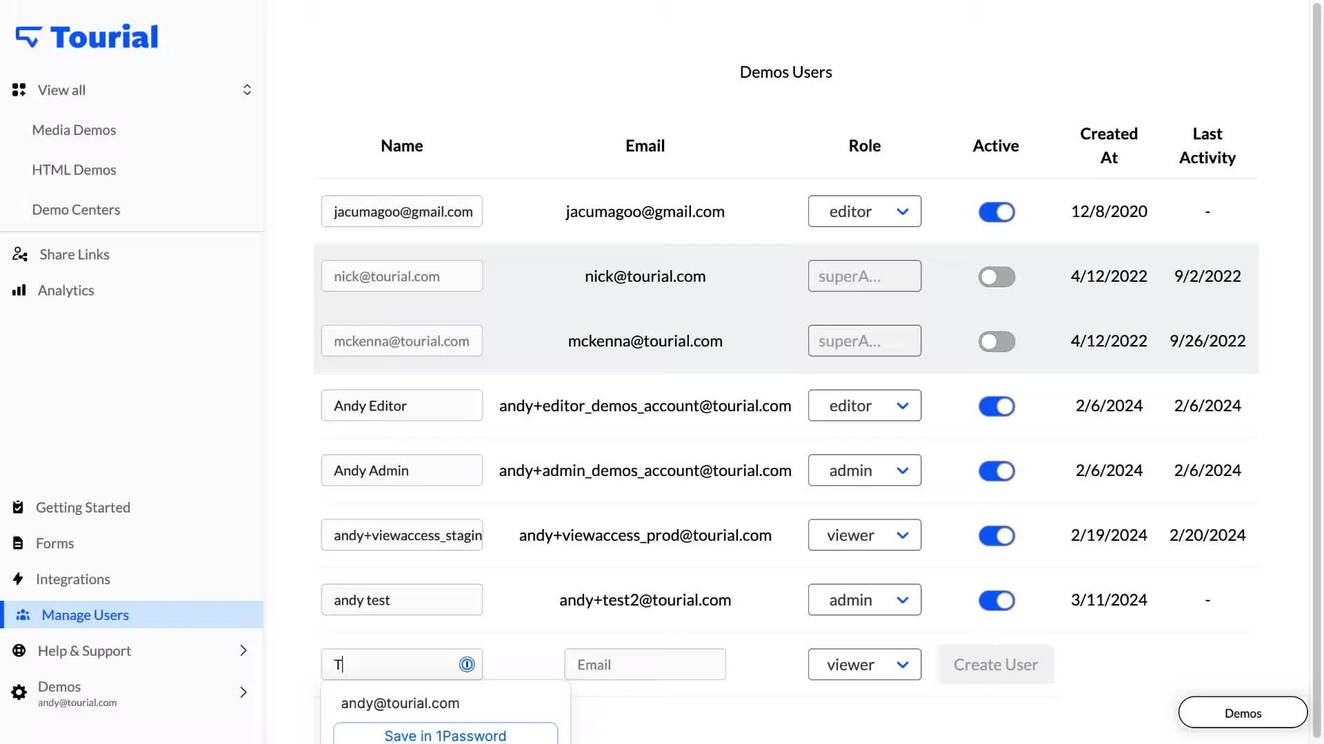Open the new user role dropdown
1324x744 pixels.
[x=865, y=665]
